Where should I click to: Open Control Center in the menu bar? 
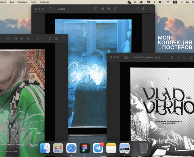click(x=188, y=2)
